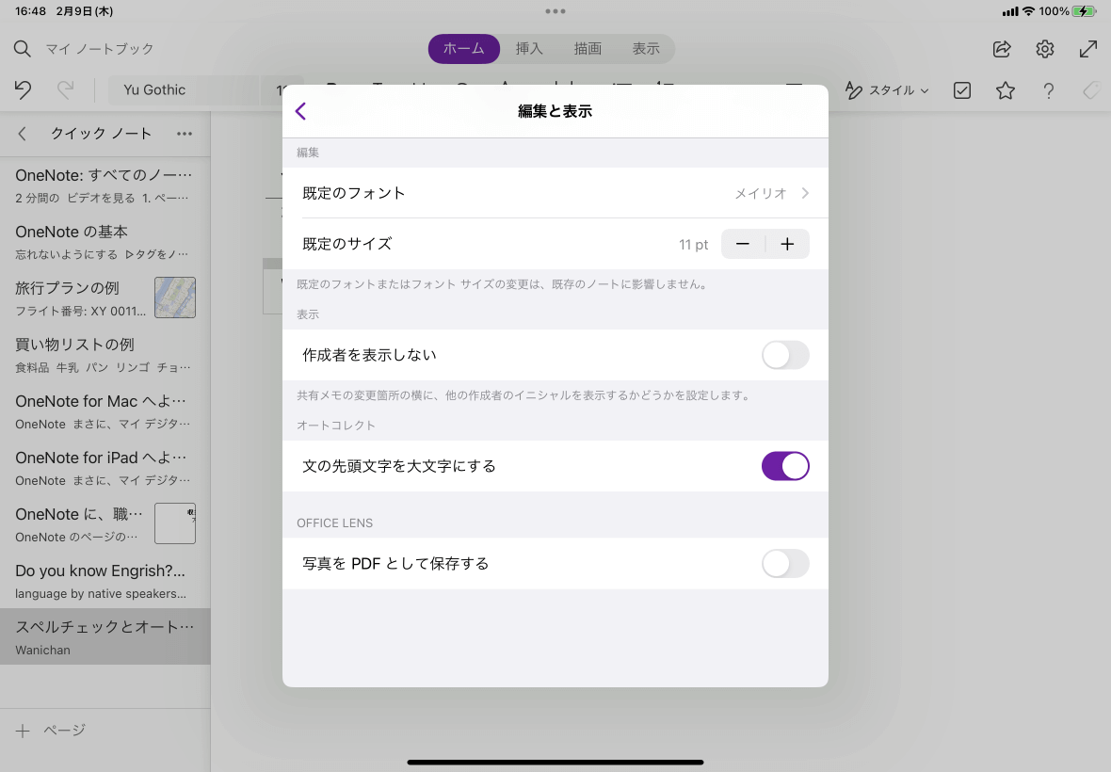
Task: Switch to the 表示 tab
Action: 646,49
